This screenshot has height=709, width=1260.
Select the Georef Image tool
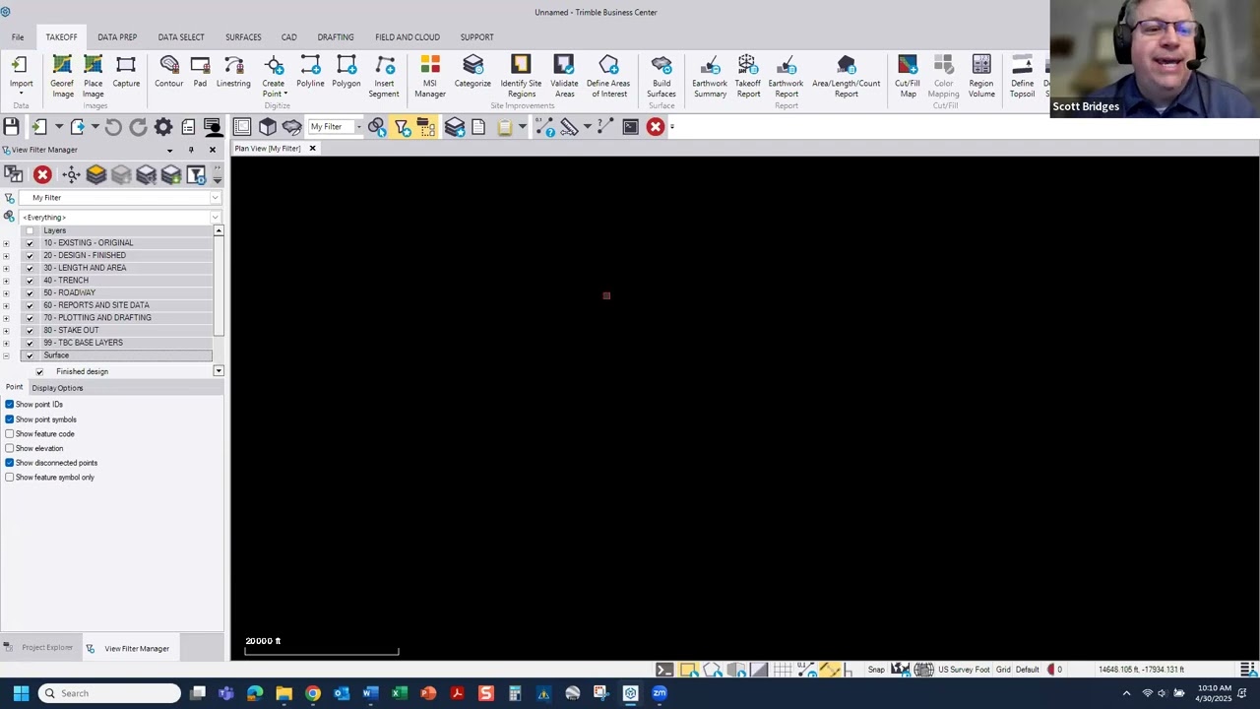(x=62, y=76)
